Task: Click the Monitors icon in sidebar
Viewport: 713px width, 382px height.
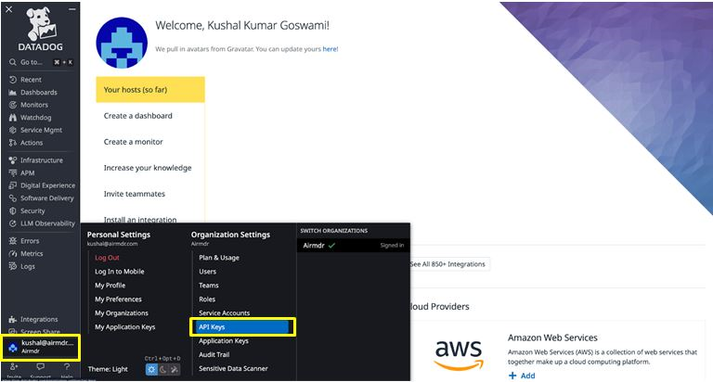Action: pos(13,105)
